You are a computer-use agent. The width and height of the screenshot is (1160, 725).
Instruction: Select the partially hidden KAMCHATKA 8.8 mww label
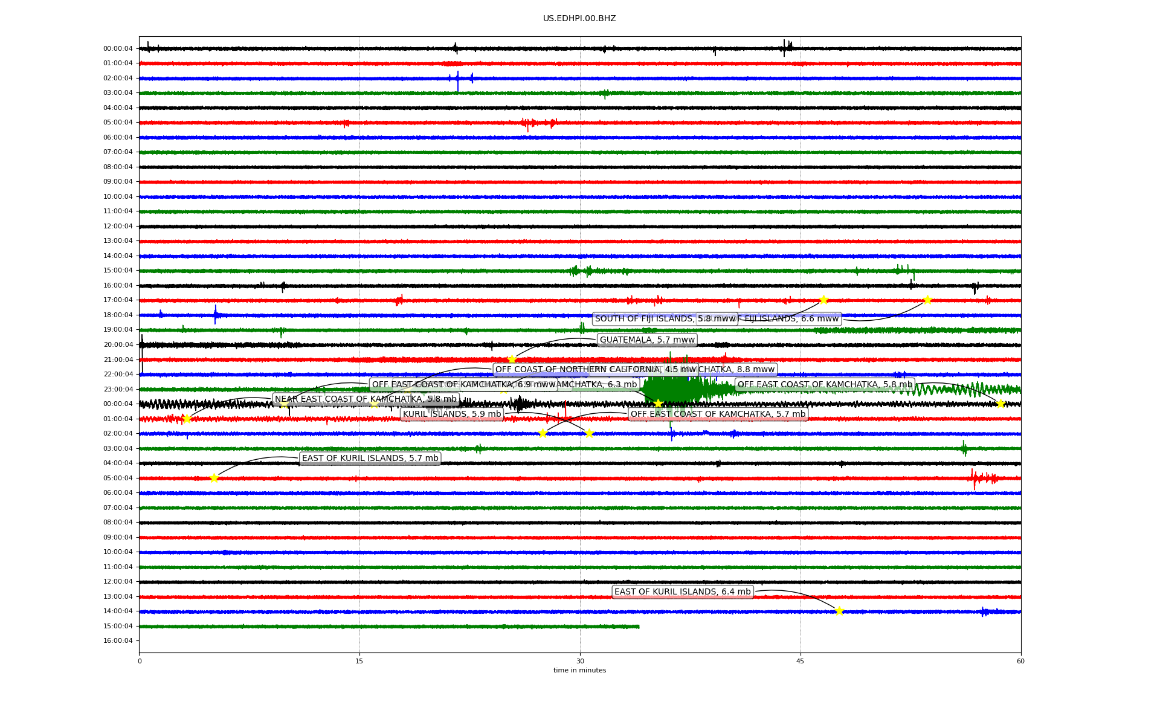[738, 370]
